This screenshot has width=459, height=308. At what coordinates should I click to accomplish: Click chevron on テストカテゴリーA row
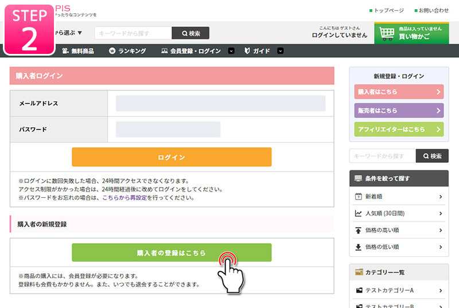[441, 290]
